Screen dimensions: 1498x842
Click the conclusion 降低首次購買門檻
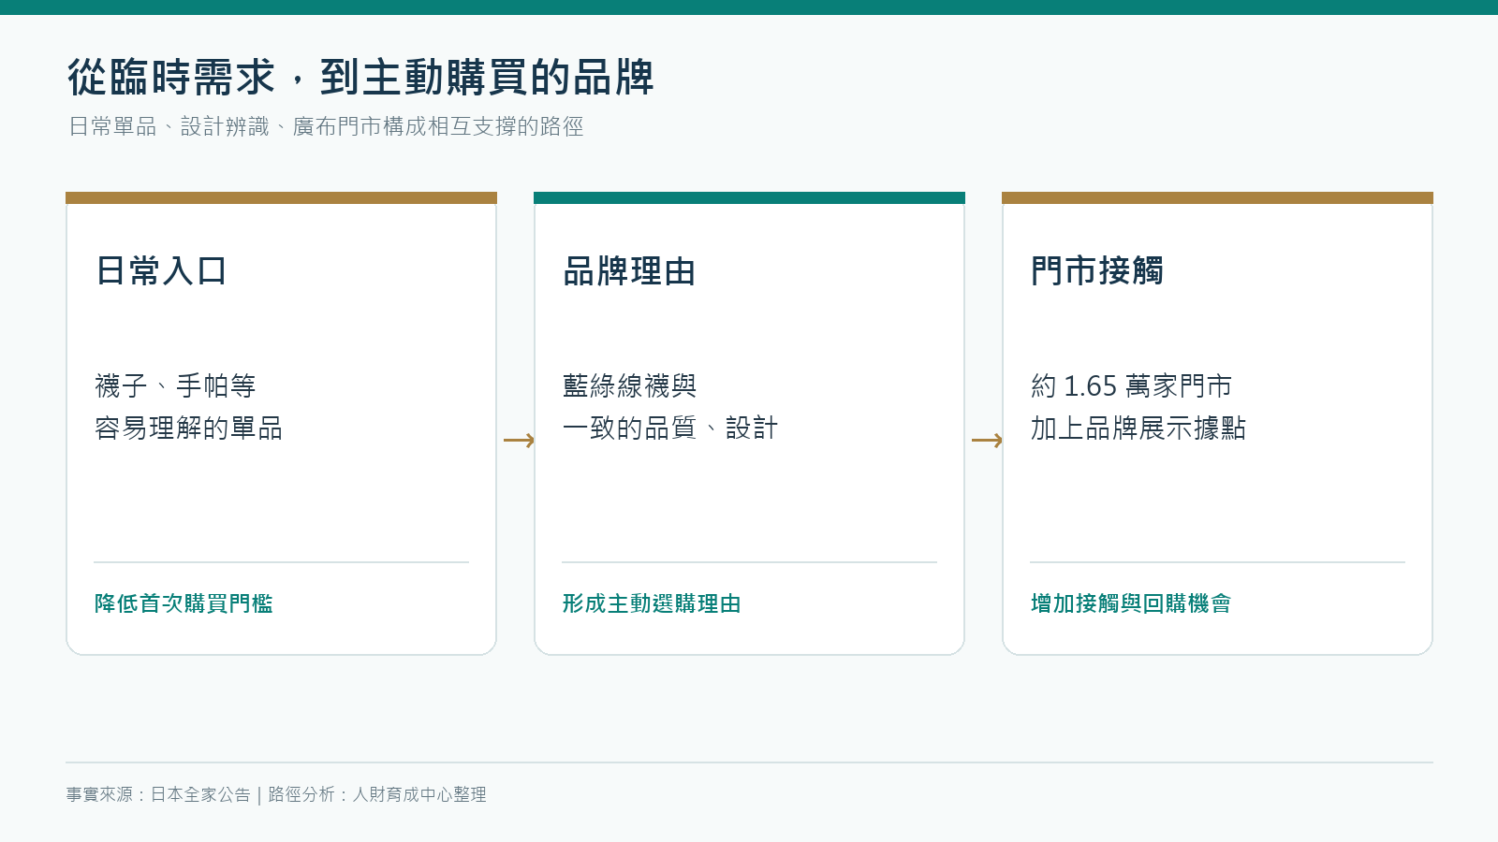click(184, 603)
